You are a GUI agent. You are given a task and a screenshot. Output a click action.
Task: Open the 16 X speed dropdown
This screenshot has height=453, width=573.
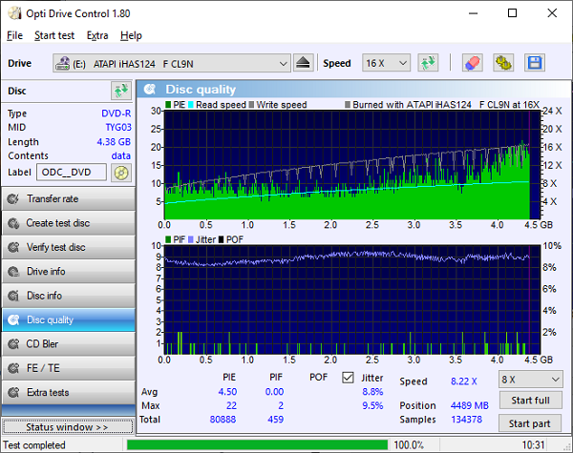(387, 63)
